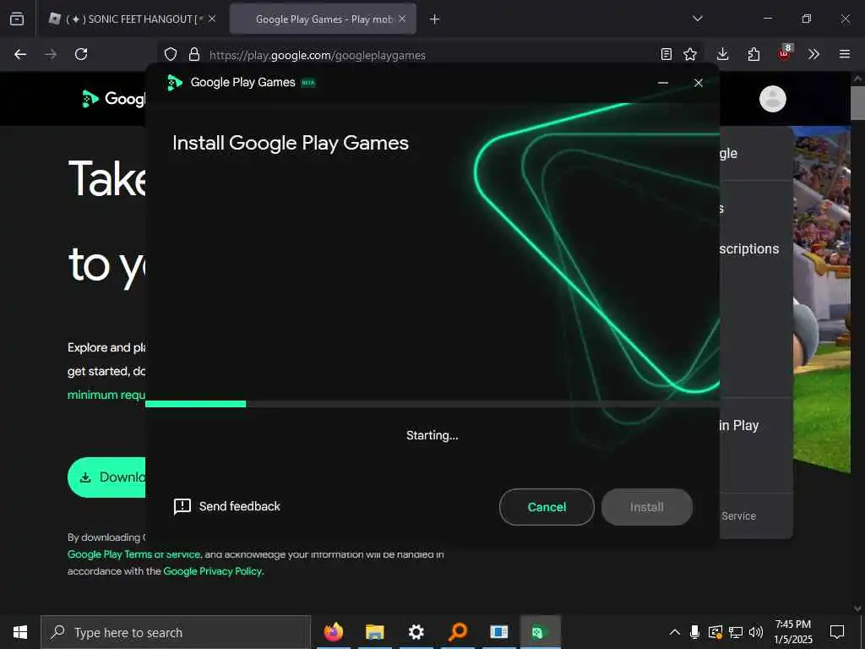
Task: View site security lock info
Action: tap(194, 54)
